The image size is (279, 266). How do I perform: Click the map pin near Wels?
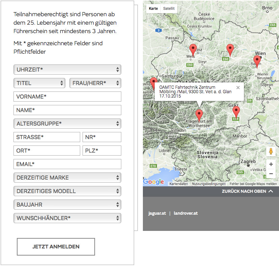[x=193, y=50]
